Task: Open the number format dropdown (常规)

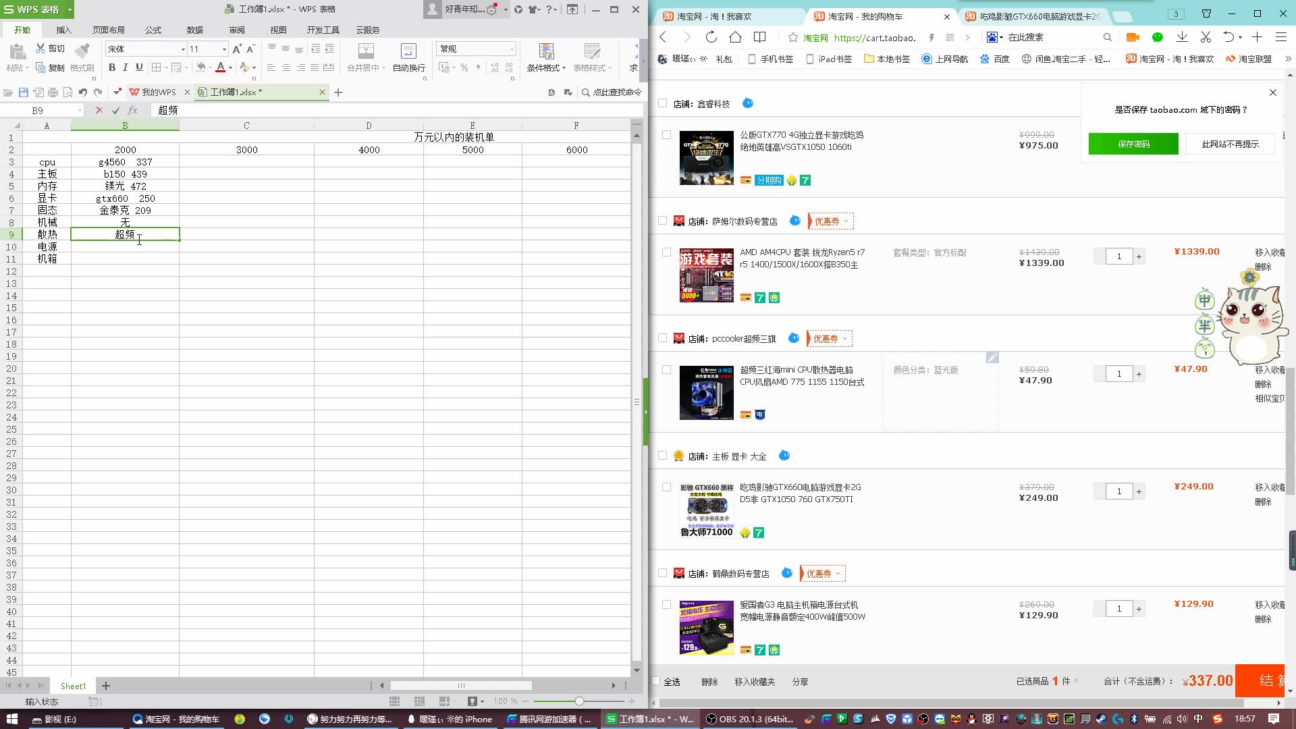Action: (x=512, y=49)
